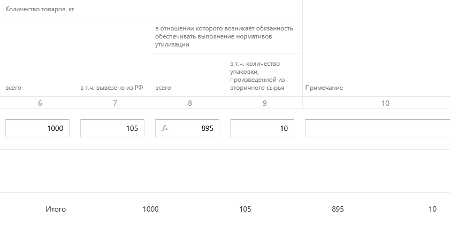
Task: Click the Примечание column header
Action: 324,88
